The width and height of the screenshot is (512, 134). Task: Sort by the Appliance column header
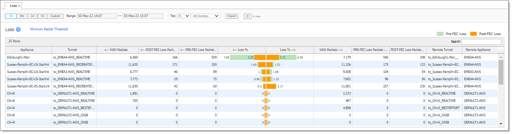tap(29, 50)
